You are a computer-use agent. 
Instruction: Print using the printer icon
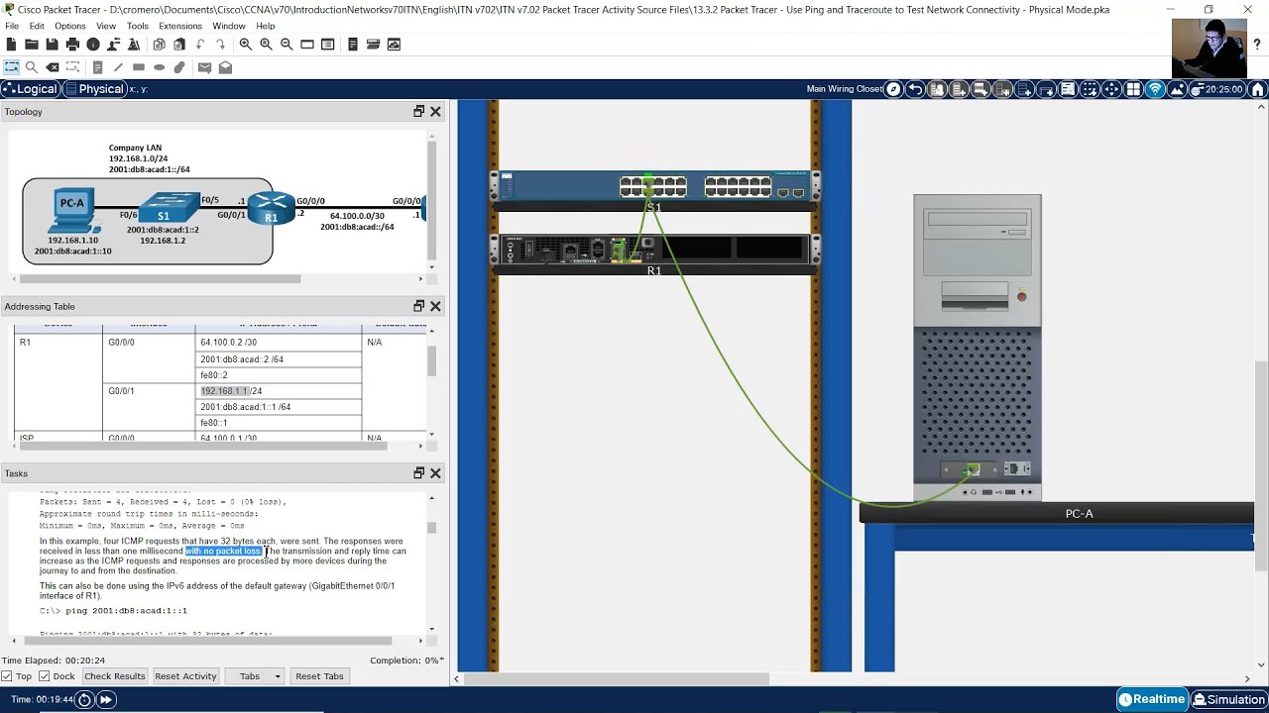[72, 45]
